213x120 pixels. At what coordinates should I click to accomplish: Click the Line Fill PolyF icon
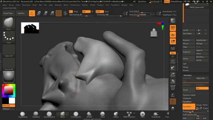pos(173,88)
